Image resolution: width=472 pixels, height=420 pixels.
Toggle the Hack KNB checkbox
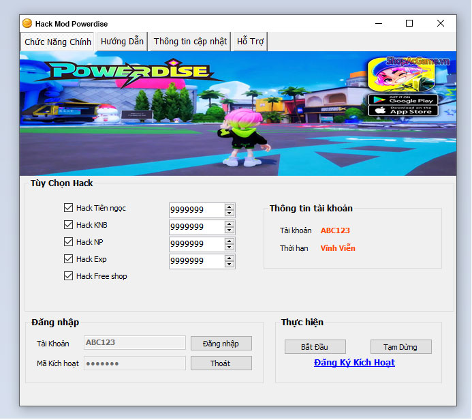(x=68, y=225)
